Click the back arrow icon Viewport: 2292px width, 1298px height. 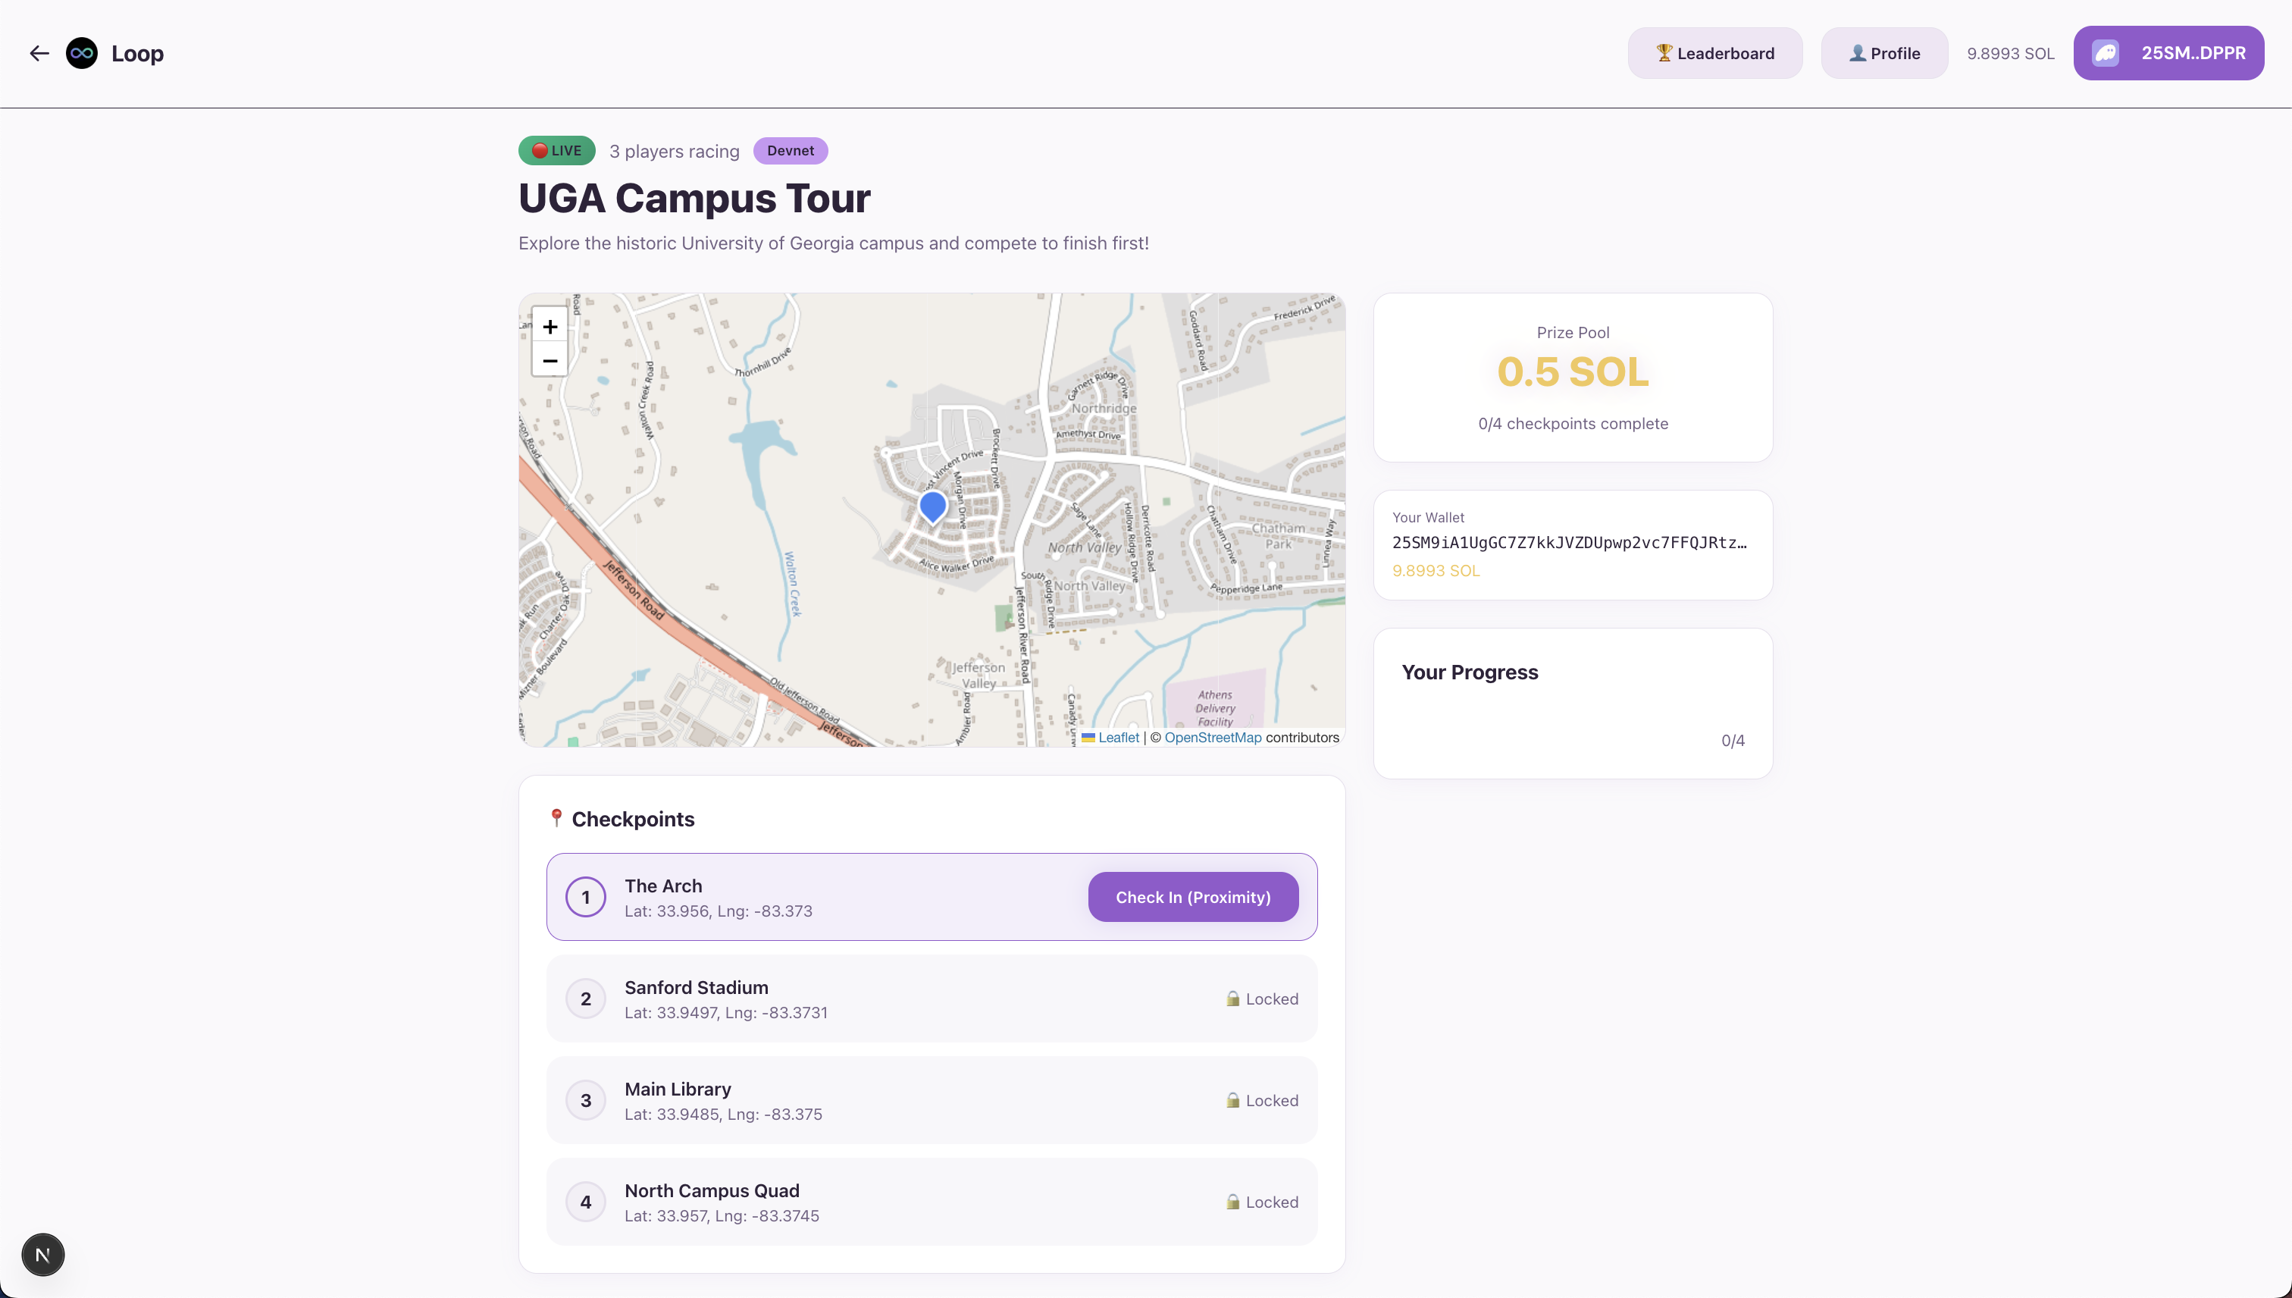[x=39, y=54]
